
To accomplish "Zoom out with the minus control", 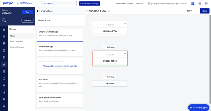I will click(x=182, y=11).
